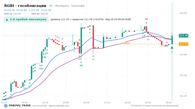
Task: Click the 19.10 date axis label
Action: coord(148,103)
